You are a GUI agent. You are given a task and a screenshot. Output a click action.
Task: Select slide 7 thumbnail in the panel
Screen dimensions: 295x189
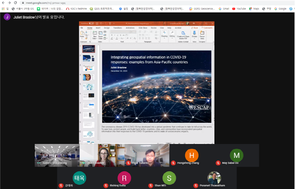pyautogui.click(x=88, y=106)
